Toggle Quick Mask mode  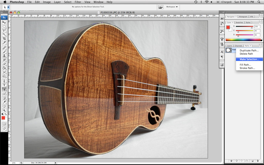tap(4, 124)
